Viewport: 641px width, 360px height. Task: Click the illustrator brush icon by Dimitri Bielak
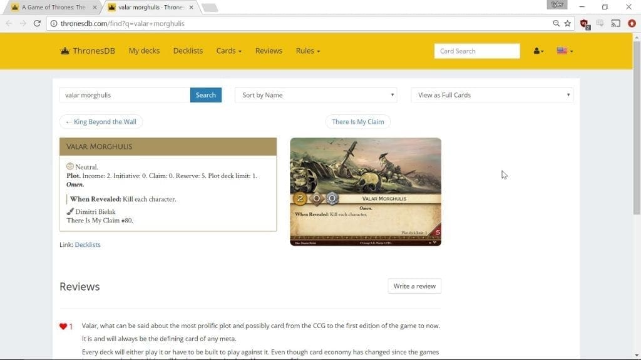[70, 211]
